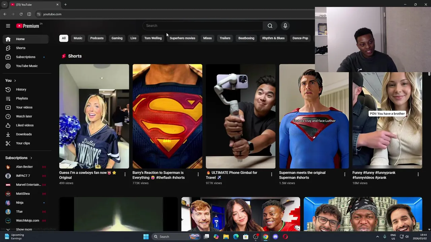
Task: Open browser tab search dropdown
Action: point(4,4)
